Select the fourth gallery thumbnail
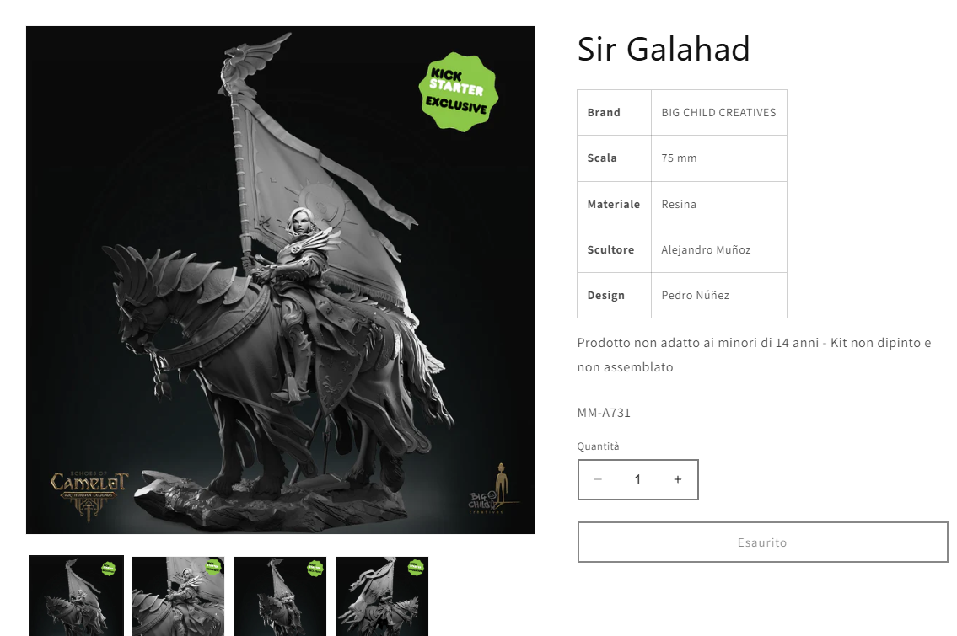This screenshot has height=636, width=957. tap(382, 596)
